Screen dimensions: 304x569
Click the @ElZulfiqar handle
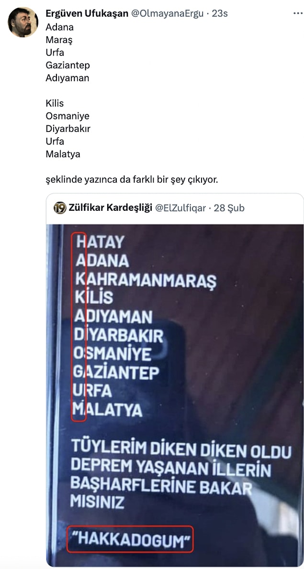(x=180, y=208)
